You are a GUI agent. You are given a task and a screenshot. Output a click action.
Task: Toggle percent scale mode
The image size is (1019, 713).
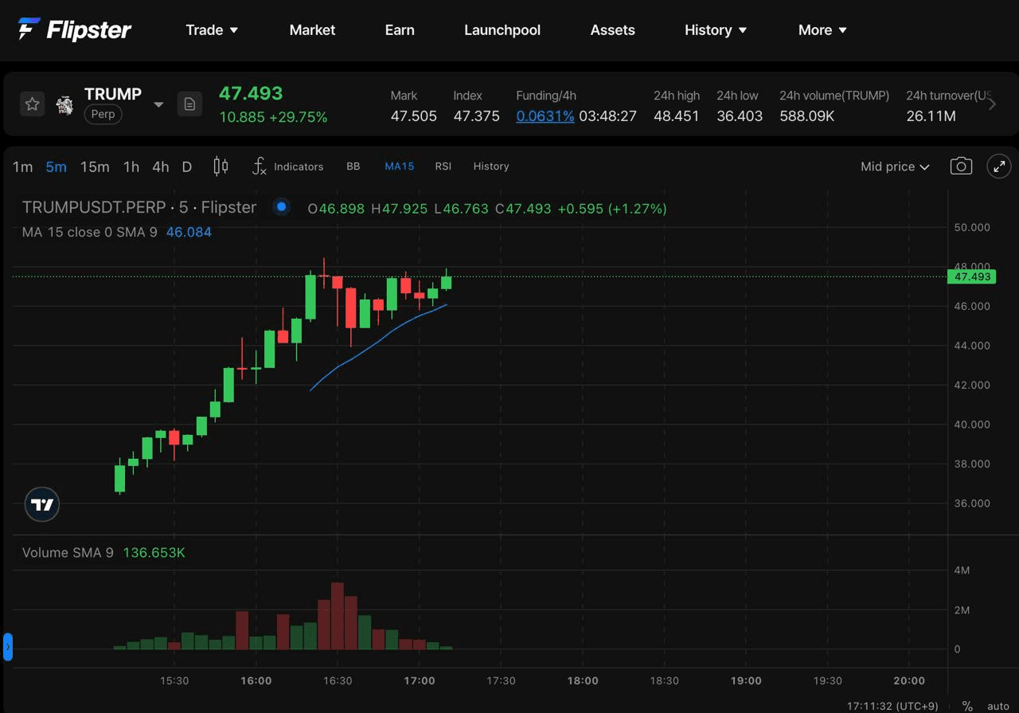click(x=967, y=706)
